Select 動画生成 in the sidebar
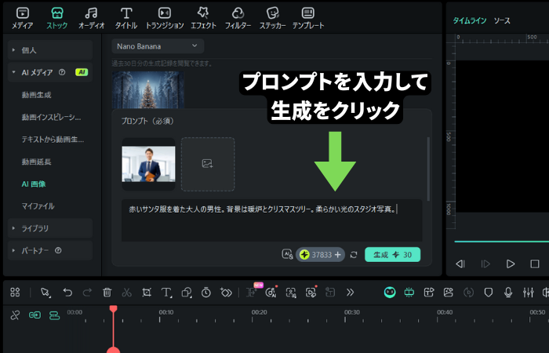 point(36,95)
